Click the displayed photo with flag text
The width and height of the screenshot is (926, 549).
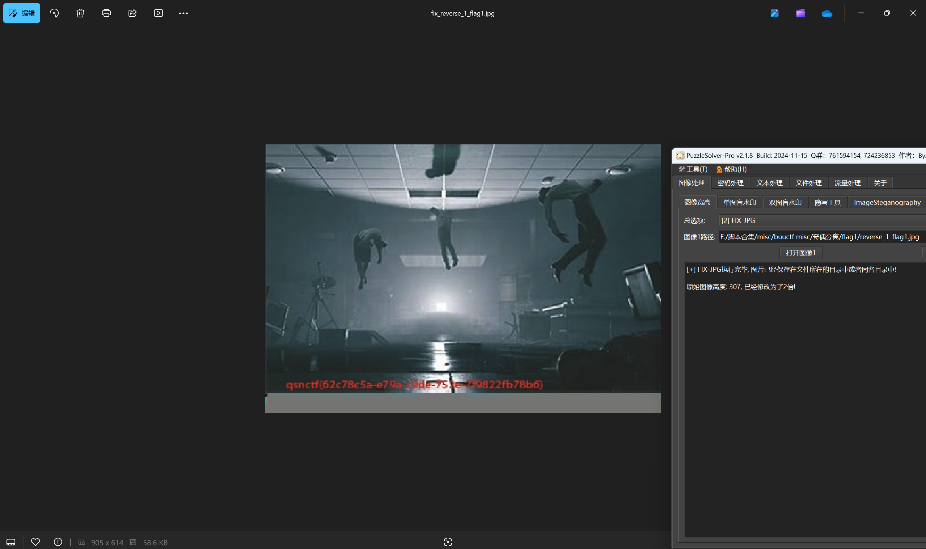[x=462, y=279]
